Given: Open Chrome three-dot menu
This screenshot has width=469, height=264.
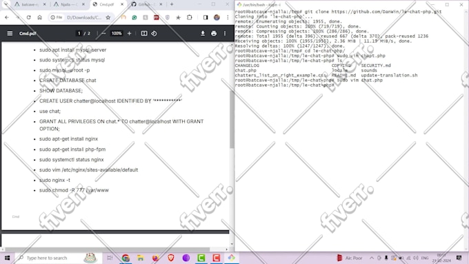Looking at the screenshot, I should click(228, 17).
